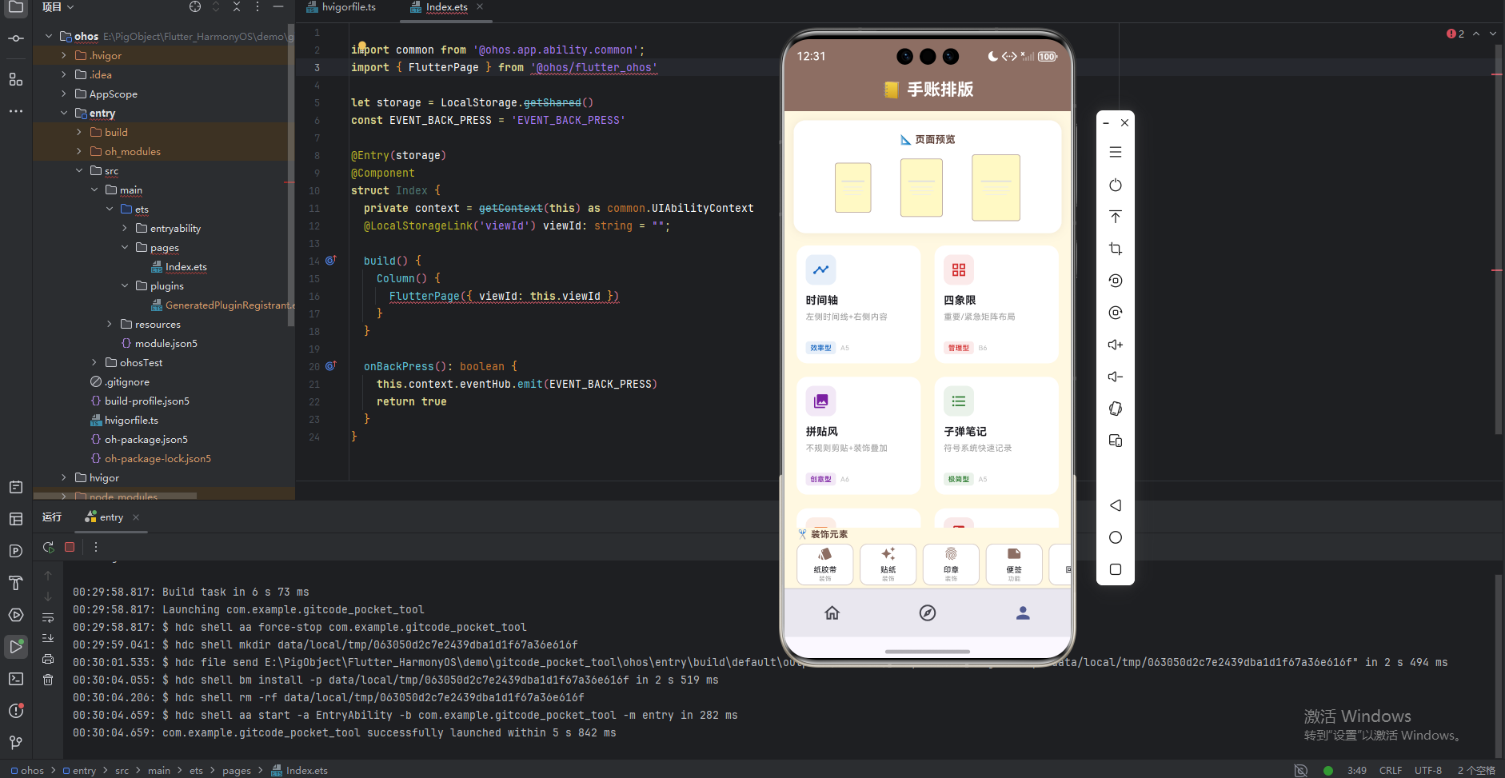The image size is (1505, 778).
Task: Tap the 子弹笔记 layout card
Action: [996, 436]
